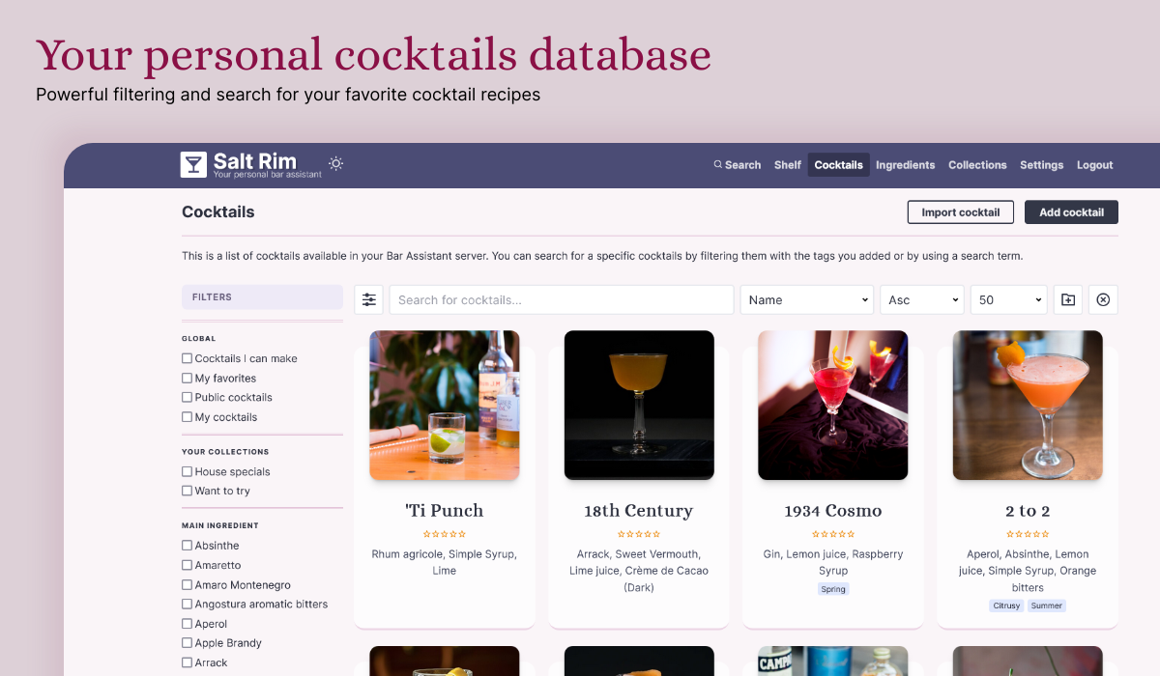Check Amaretto main ingredient

coord(188,566)
